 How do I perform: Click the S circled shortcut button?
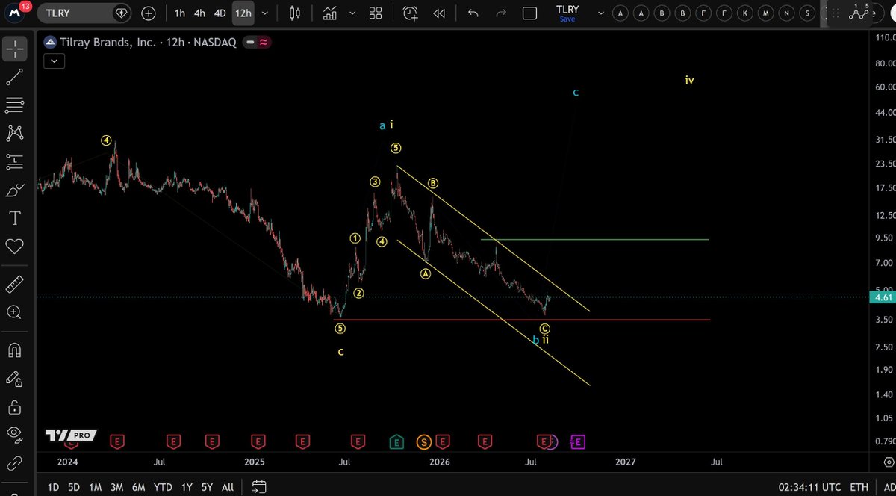click(x=807, y=13)
